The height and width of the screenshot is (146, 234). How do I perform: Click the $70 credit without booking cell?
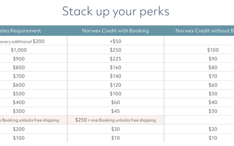pyautogui.click(x=213, y=76)
